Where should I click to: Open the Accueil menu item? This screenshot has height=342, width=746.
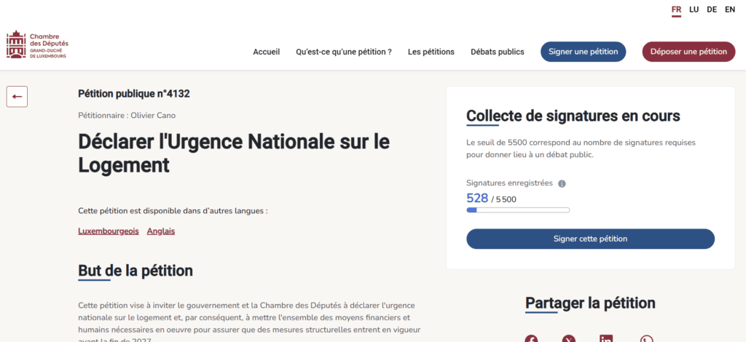tap(267, 52)
